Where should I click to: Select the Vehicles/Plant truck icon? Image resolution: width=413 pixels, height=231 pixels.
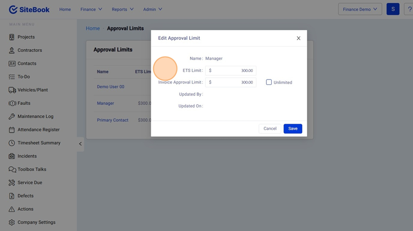12,90
